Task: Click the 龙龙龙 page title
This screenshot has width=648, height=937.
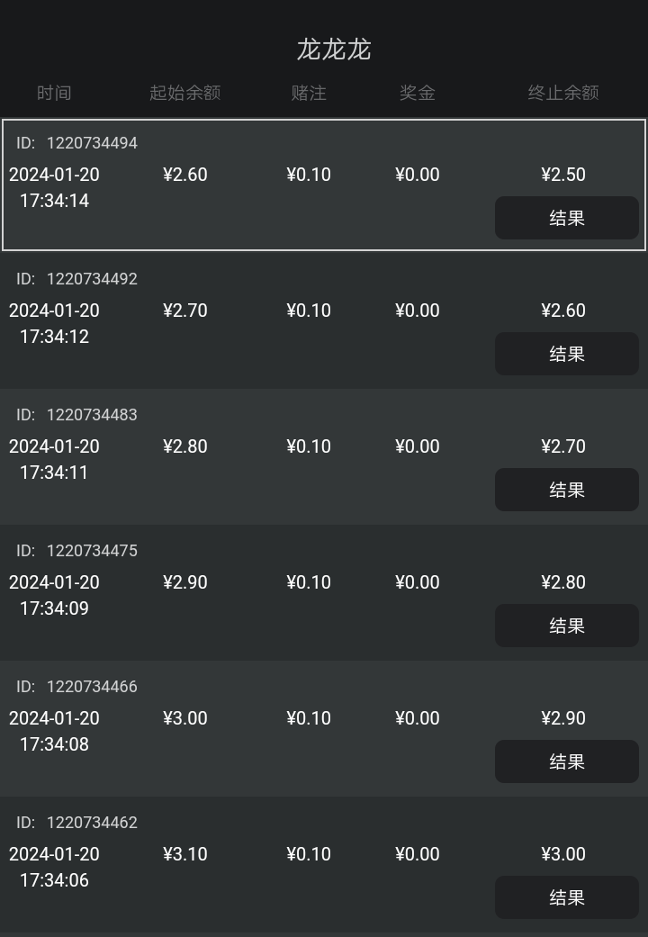Action: click(334, 50)
